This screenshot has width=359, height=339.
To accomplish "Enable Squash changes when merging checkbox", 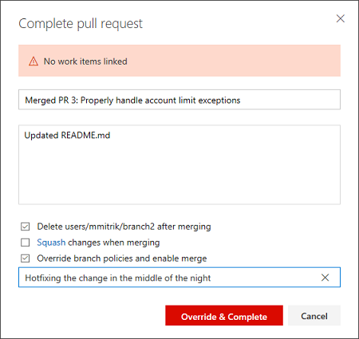I will (26, 242).
